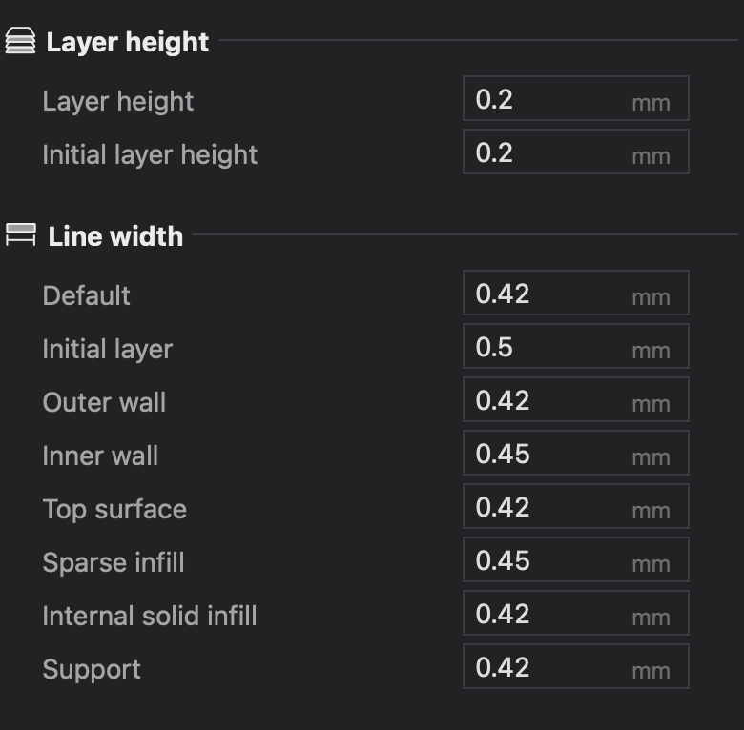Click the Layer height section icon

point(20,41)
